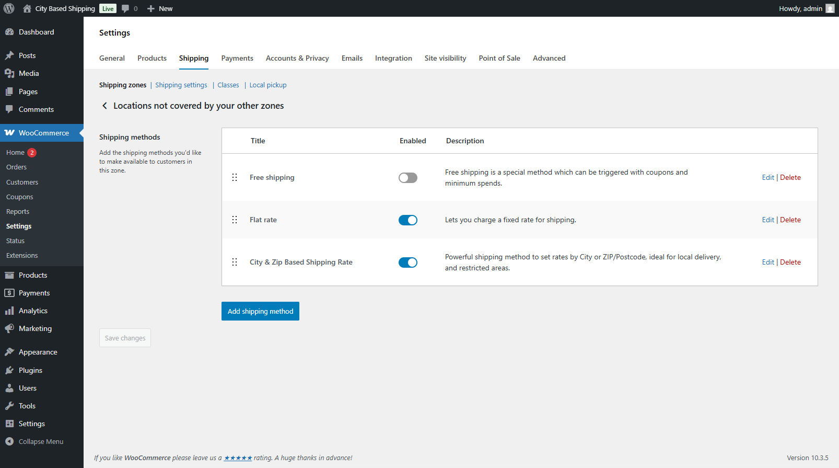Disable the Flat rate toggle
The width and height of the screenshot is (839, 468).
point(407,220)
